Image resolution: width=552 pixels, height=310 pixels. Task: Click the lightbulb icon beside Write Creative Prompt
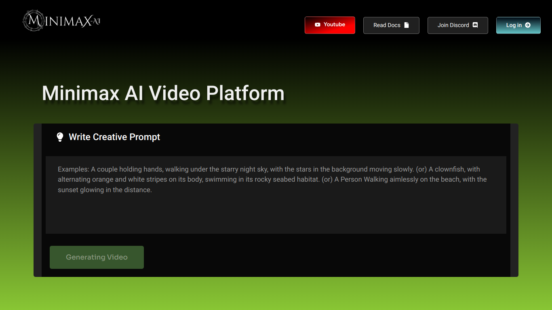tap(60, 137)
